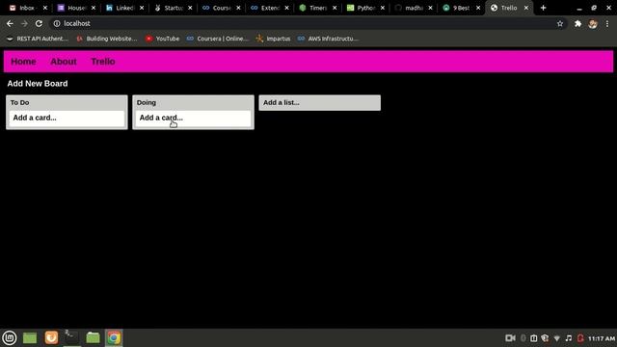Bookmark this page with star icon
The width and height of the screenshot is (617, 347).
click(x=560, y=23)
